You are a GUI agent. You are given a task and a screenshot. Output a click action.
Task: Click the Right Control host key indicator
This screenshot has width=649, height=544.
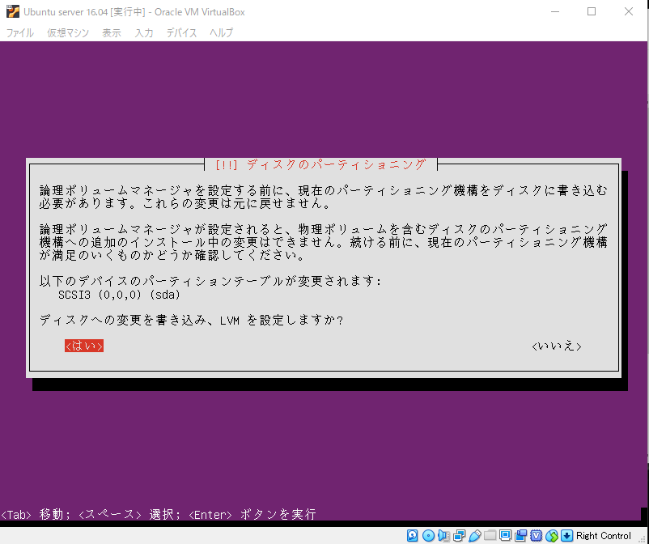[x=602, y=535]
